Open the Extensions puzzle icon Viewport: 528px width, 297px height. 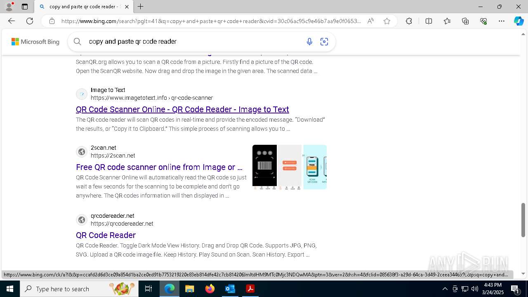point(409,21)
